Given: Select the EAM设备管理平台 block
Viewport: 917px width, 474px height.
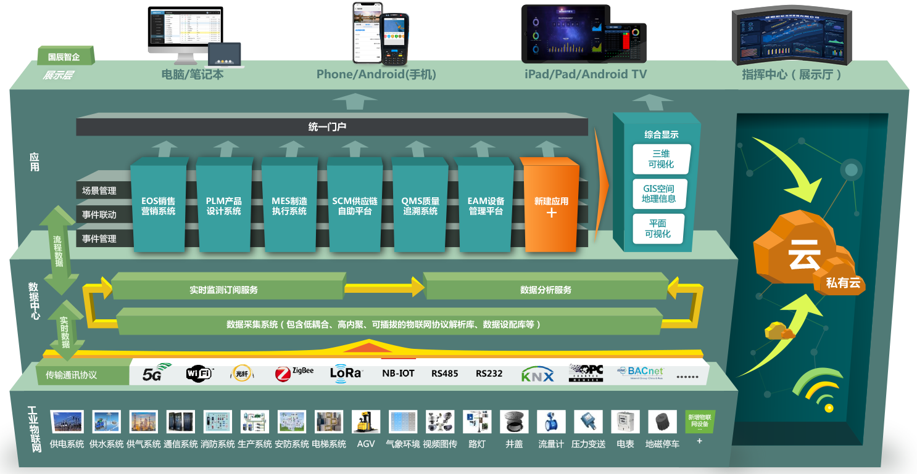Looking at the screenshot, I should coord(485,205).
